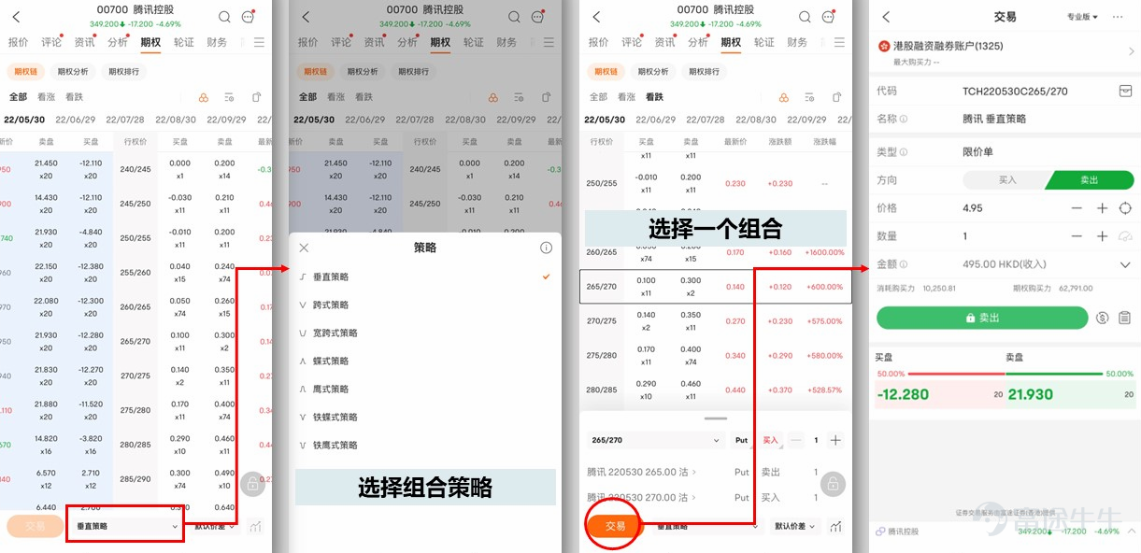Screen dimensions: 1141x553
Task: Select the 270/275 row on 看跌 screen
Action: click(716, 320)
